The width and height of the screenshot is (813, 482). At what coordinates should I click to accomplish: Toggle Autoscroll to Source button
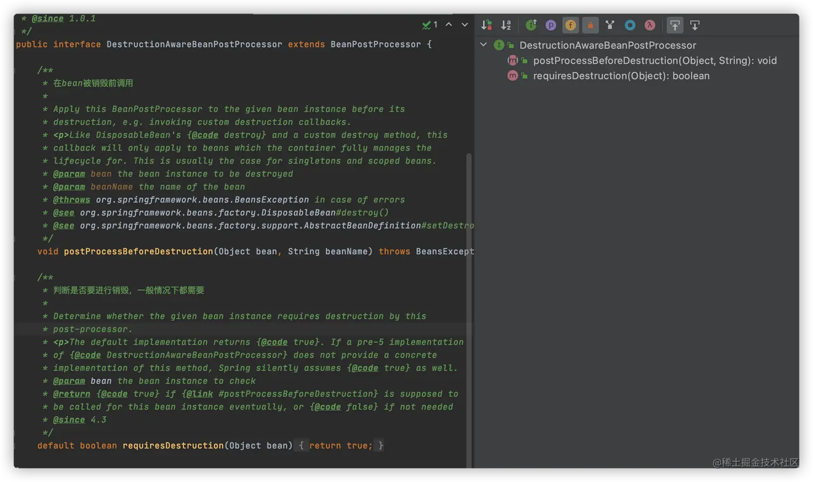tap(675, 25)
